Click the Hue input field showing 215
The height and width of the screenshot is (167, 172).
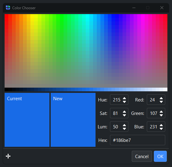119,100
